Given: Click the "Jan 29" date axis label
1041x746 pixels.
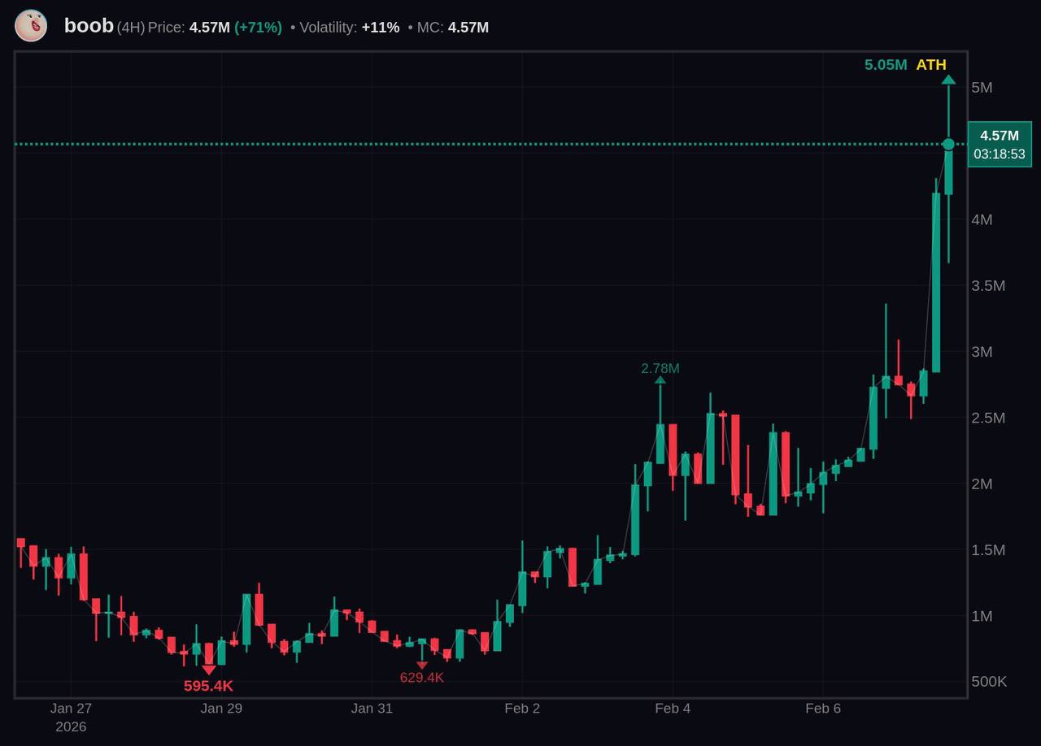Looking at the screenshot, I should click(221, 709).
